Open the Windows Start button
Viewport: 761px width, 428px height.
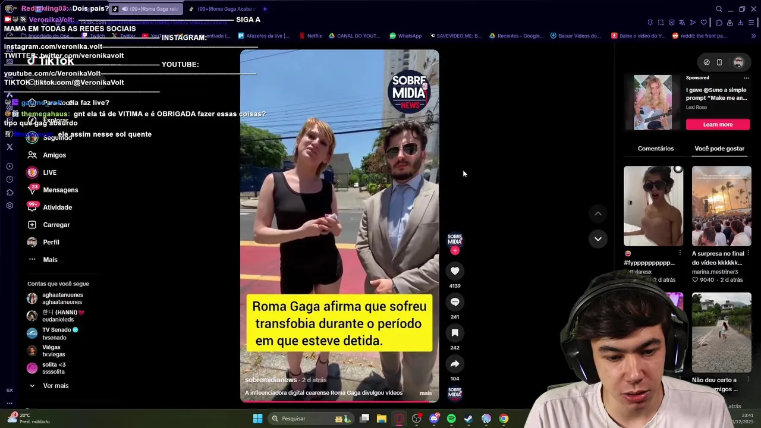257,418
